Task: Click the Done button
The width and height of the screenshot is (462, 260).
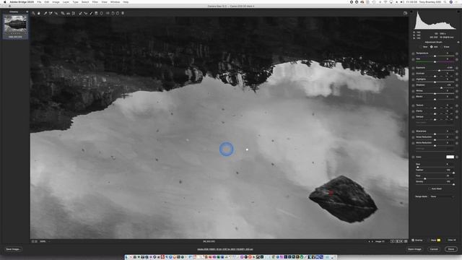Action: (x=451, y=249)
